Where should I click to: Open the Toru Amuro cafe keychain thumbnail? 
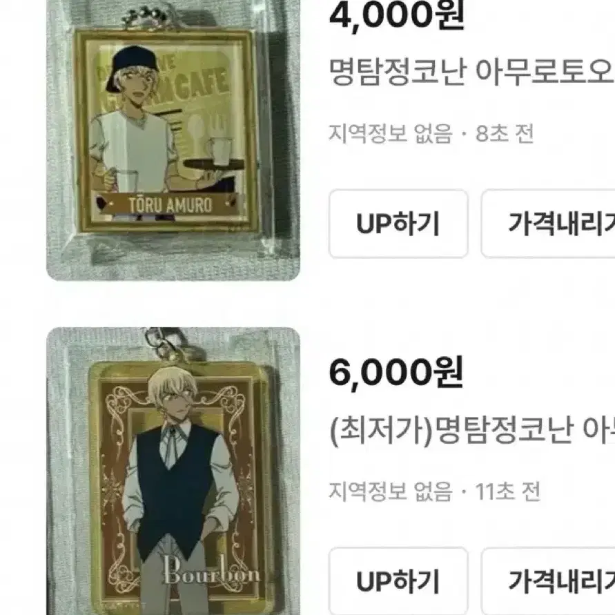173,140
